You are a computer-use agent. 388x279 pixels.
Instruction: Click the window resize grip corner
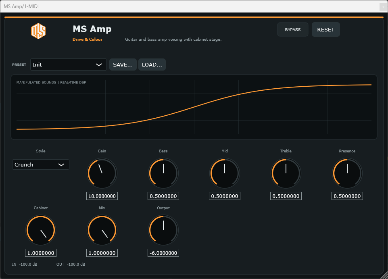click(384, 275)
